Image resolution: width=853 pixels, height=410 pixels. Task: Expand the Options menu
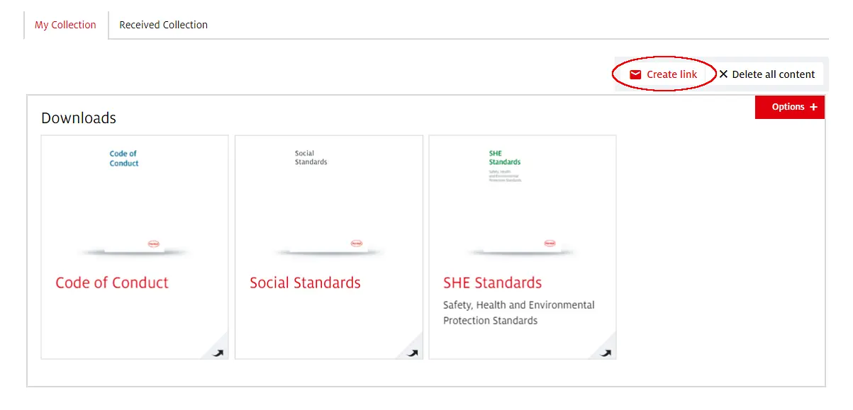(x=790, y=106)
